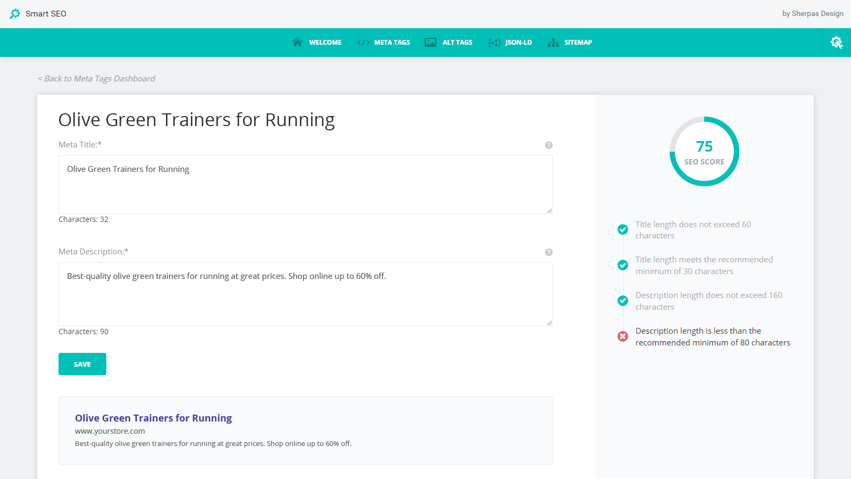Go back to Meta Tags Dashboard
This screenshot has width=851, height=479.
96,79
